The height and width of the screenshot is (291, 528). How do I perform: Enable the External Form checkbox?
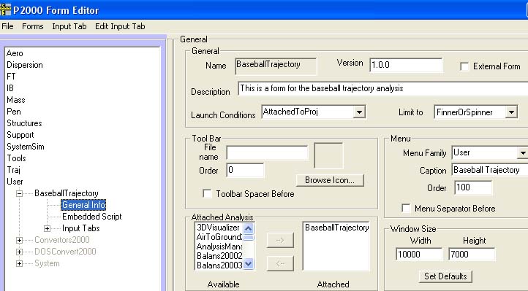point(464,66)
